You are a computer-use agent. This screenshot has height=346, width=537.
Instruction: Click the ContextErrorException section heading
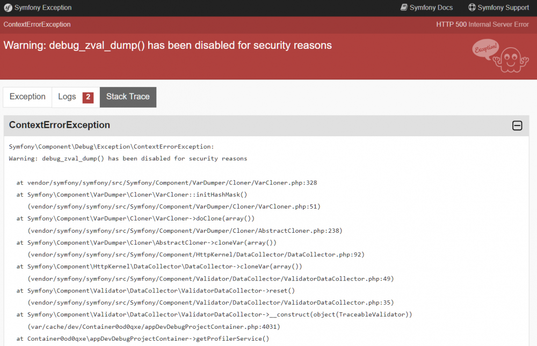(x=60, y=125)
